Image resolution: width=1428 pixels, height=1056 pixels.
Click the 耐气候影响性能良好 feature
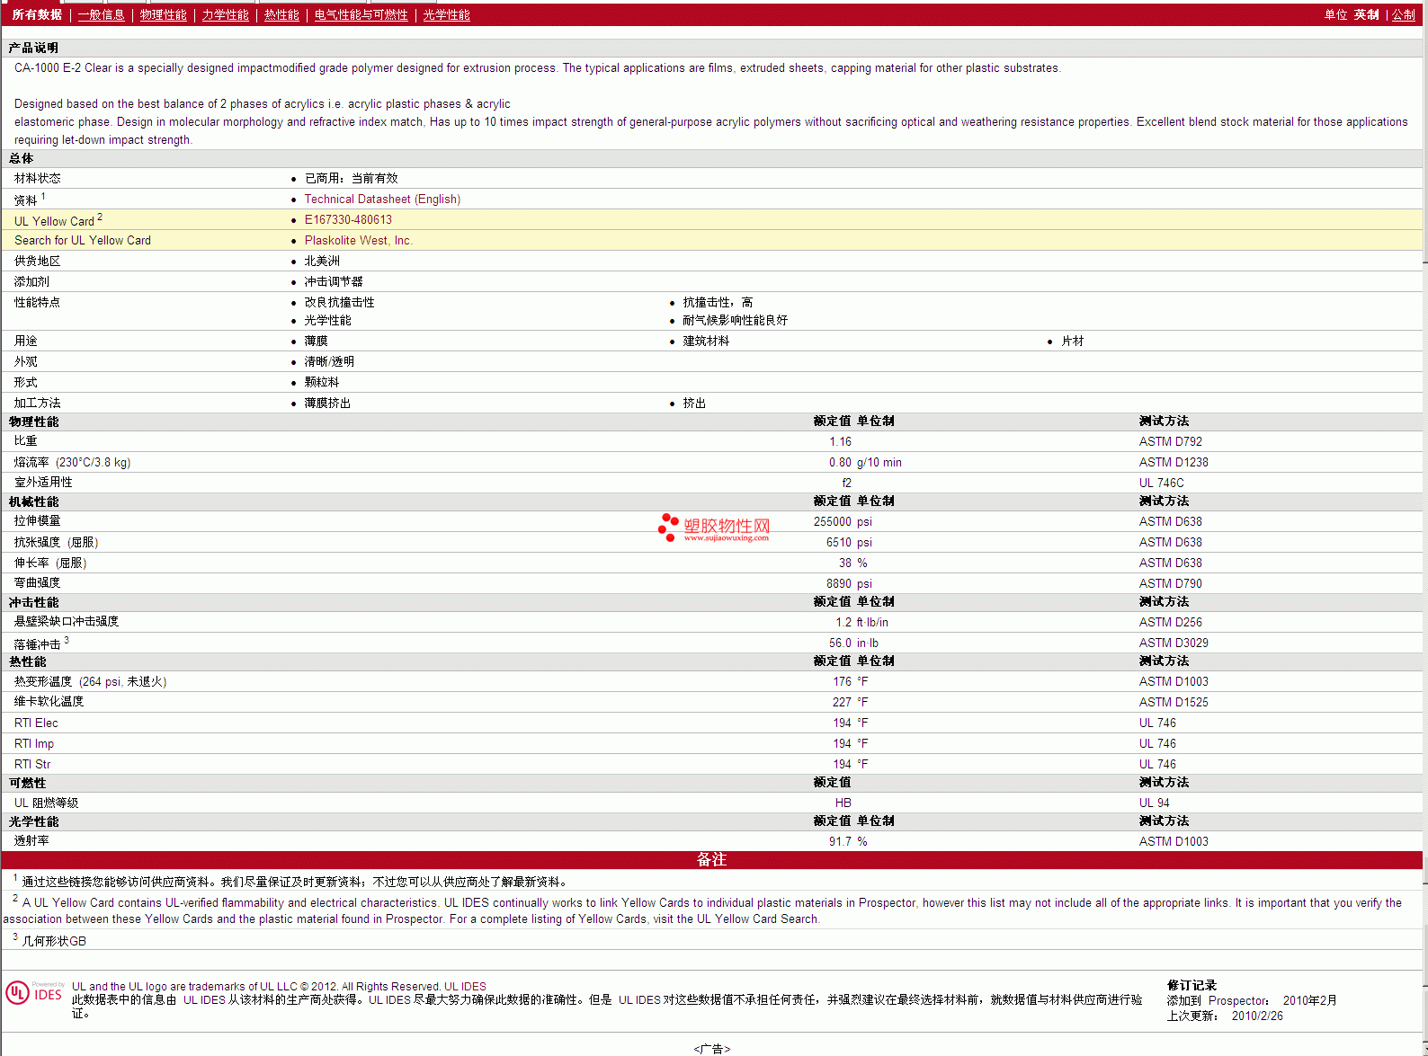click(735, 321)
